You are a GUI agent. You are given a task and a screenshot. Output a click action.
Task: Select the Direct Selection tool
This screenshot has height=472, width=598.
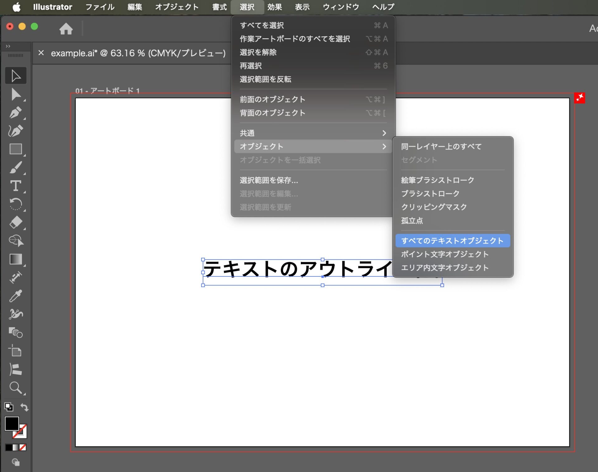click(16, 95)
